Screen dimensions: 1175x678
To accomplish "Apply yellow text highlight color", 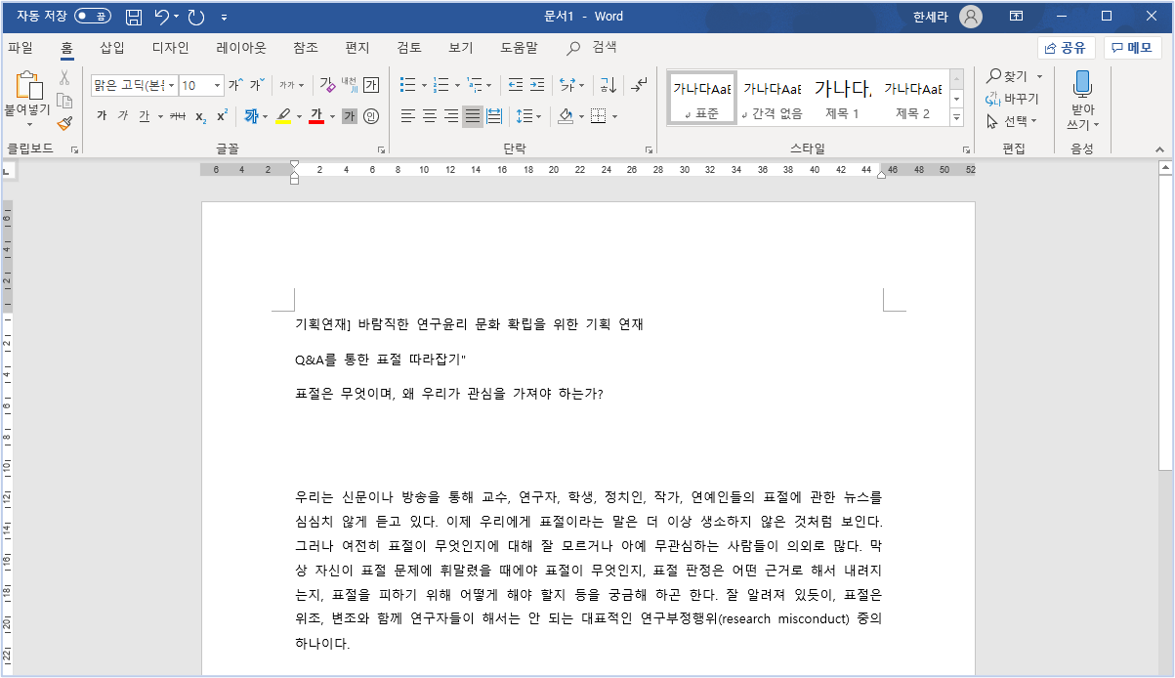I will 283,116.
